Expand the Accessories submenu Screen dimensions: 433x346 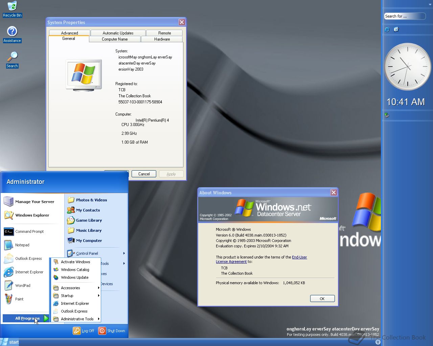[75, 288]
